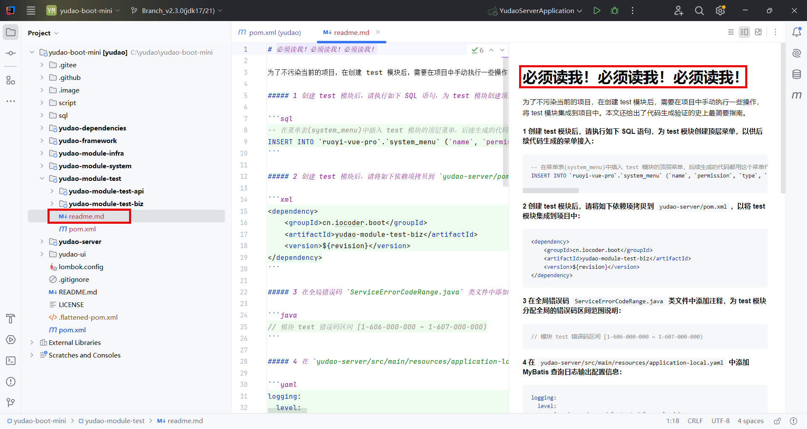Screen dimensions: 807x429
Task: Open the Terminal tool window
Action: point(11,360)
